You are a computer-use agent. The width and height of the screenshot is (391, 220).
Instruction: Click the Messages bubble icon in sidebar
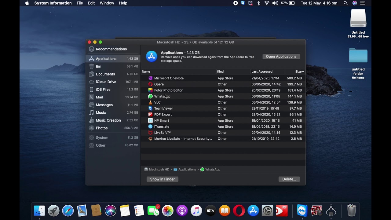click(91, 105)
